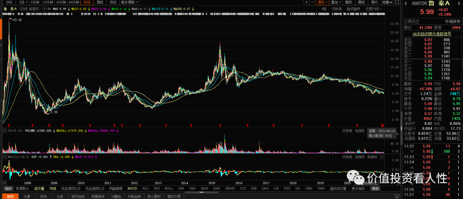Open 更多指标 indicator list
The width and height of the screenshot is (463, 199).
click(x=358, y=188)
